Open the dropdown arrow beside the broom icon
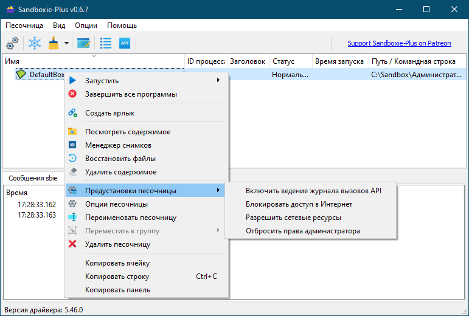The width and height of the screenshot is (469, 316). [67, 43]
